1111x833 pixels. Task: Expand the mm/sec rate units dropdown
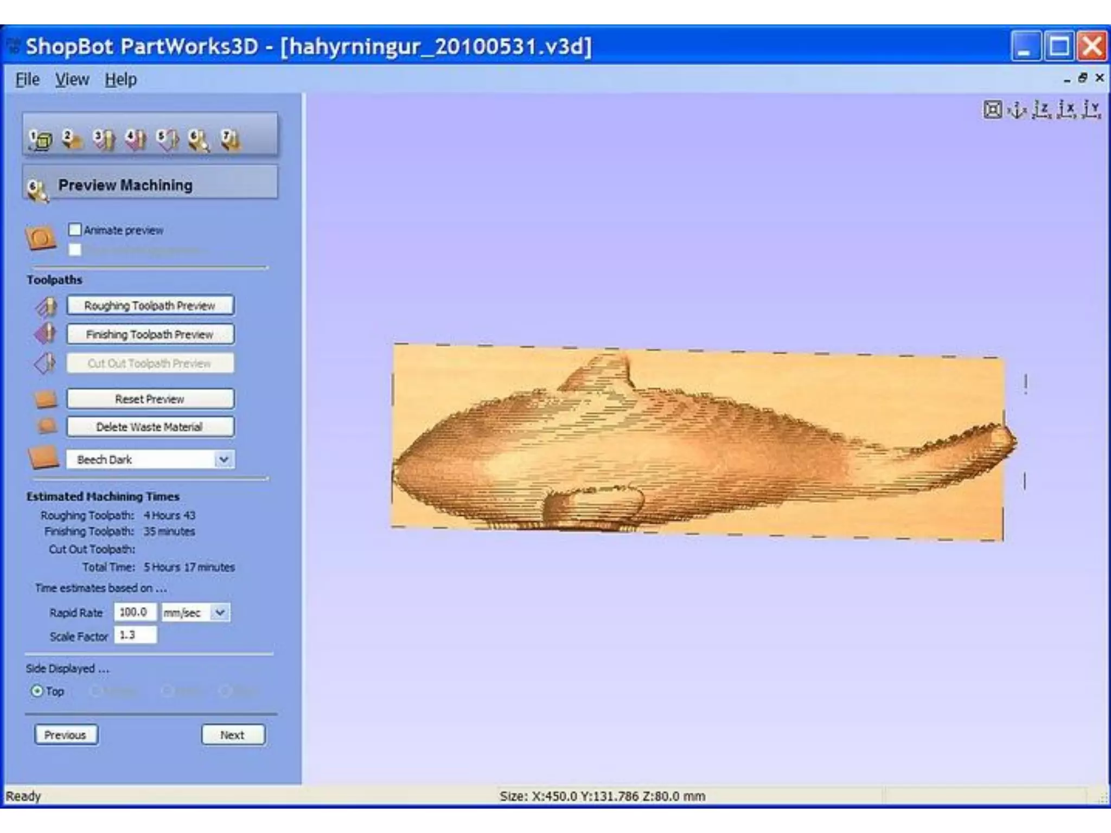[x=220, y=613]
